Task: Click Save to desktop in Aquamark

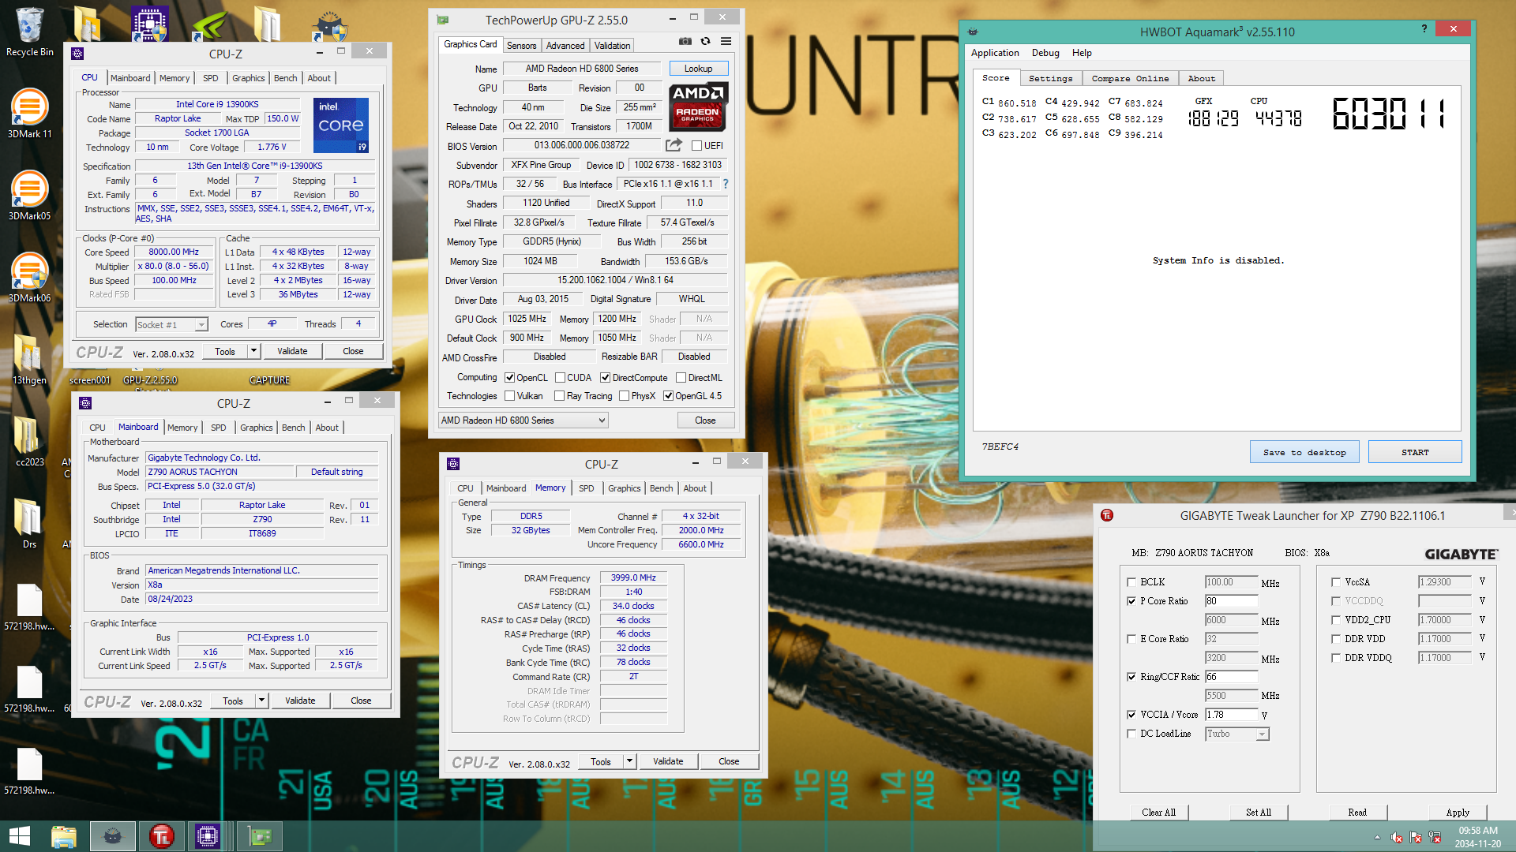Action: [x=1304, y=452]
